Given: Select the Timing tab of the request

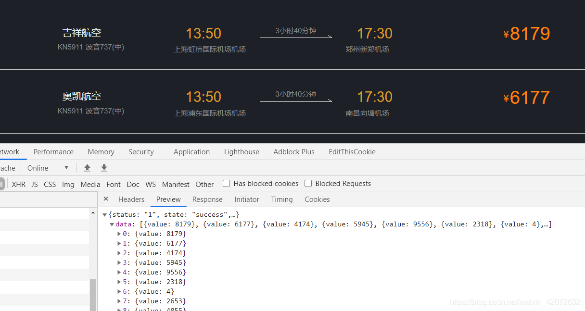Looking at the screenshot, I should tap(282, 199).
